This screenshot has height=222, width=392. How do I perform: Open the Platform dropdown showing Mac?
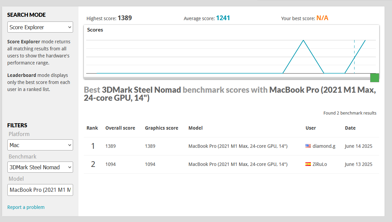click(40, 145)
